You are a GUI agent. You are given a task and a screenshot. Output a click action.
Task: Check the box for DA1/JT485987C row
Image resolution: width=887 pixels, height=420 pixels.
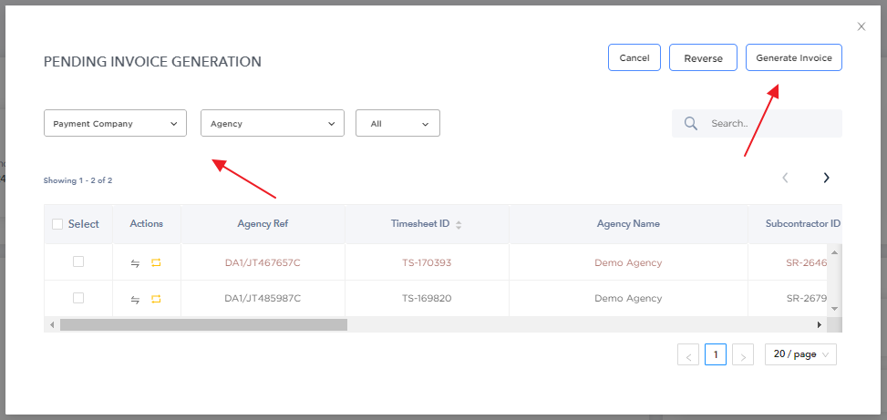(78, 298)
